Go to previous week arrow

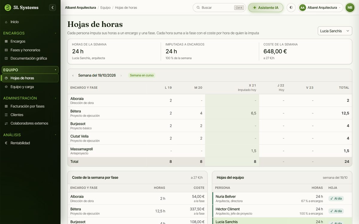[73, 76]
